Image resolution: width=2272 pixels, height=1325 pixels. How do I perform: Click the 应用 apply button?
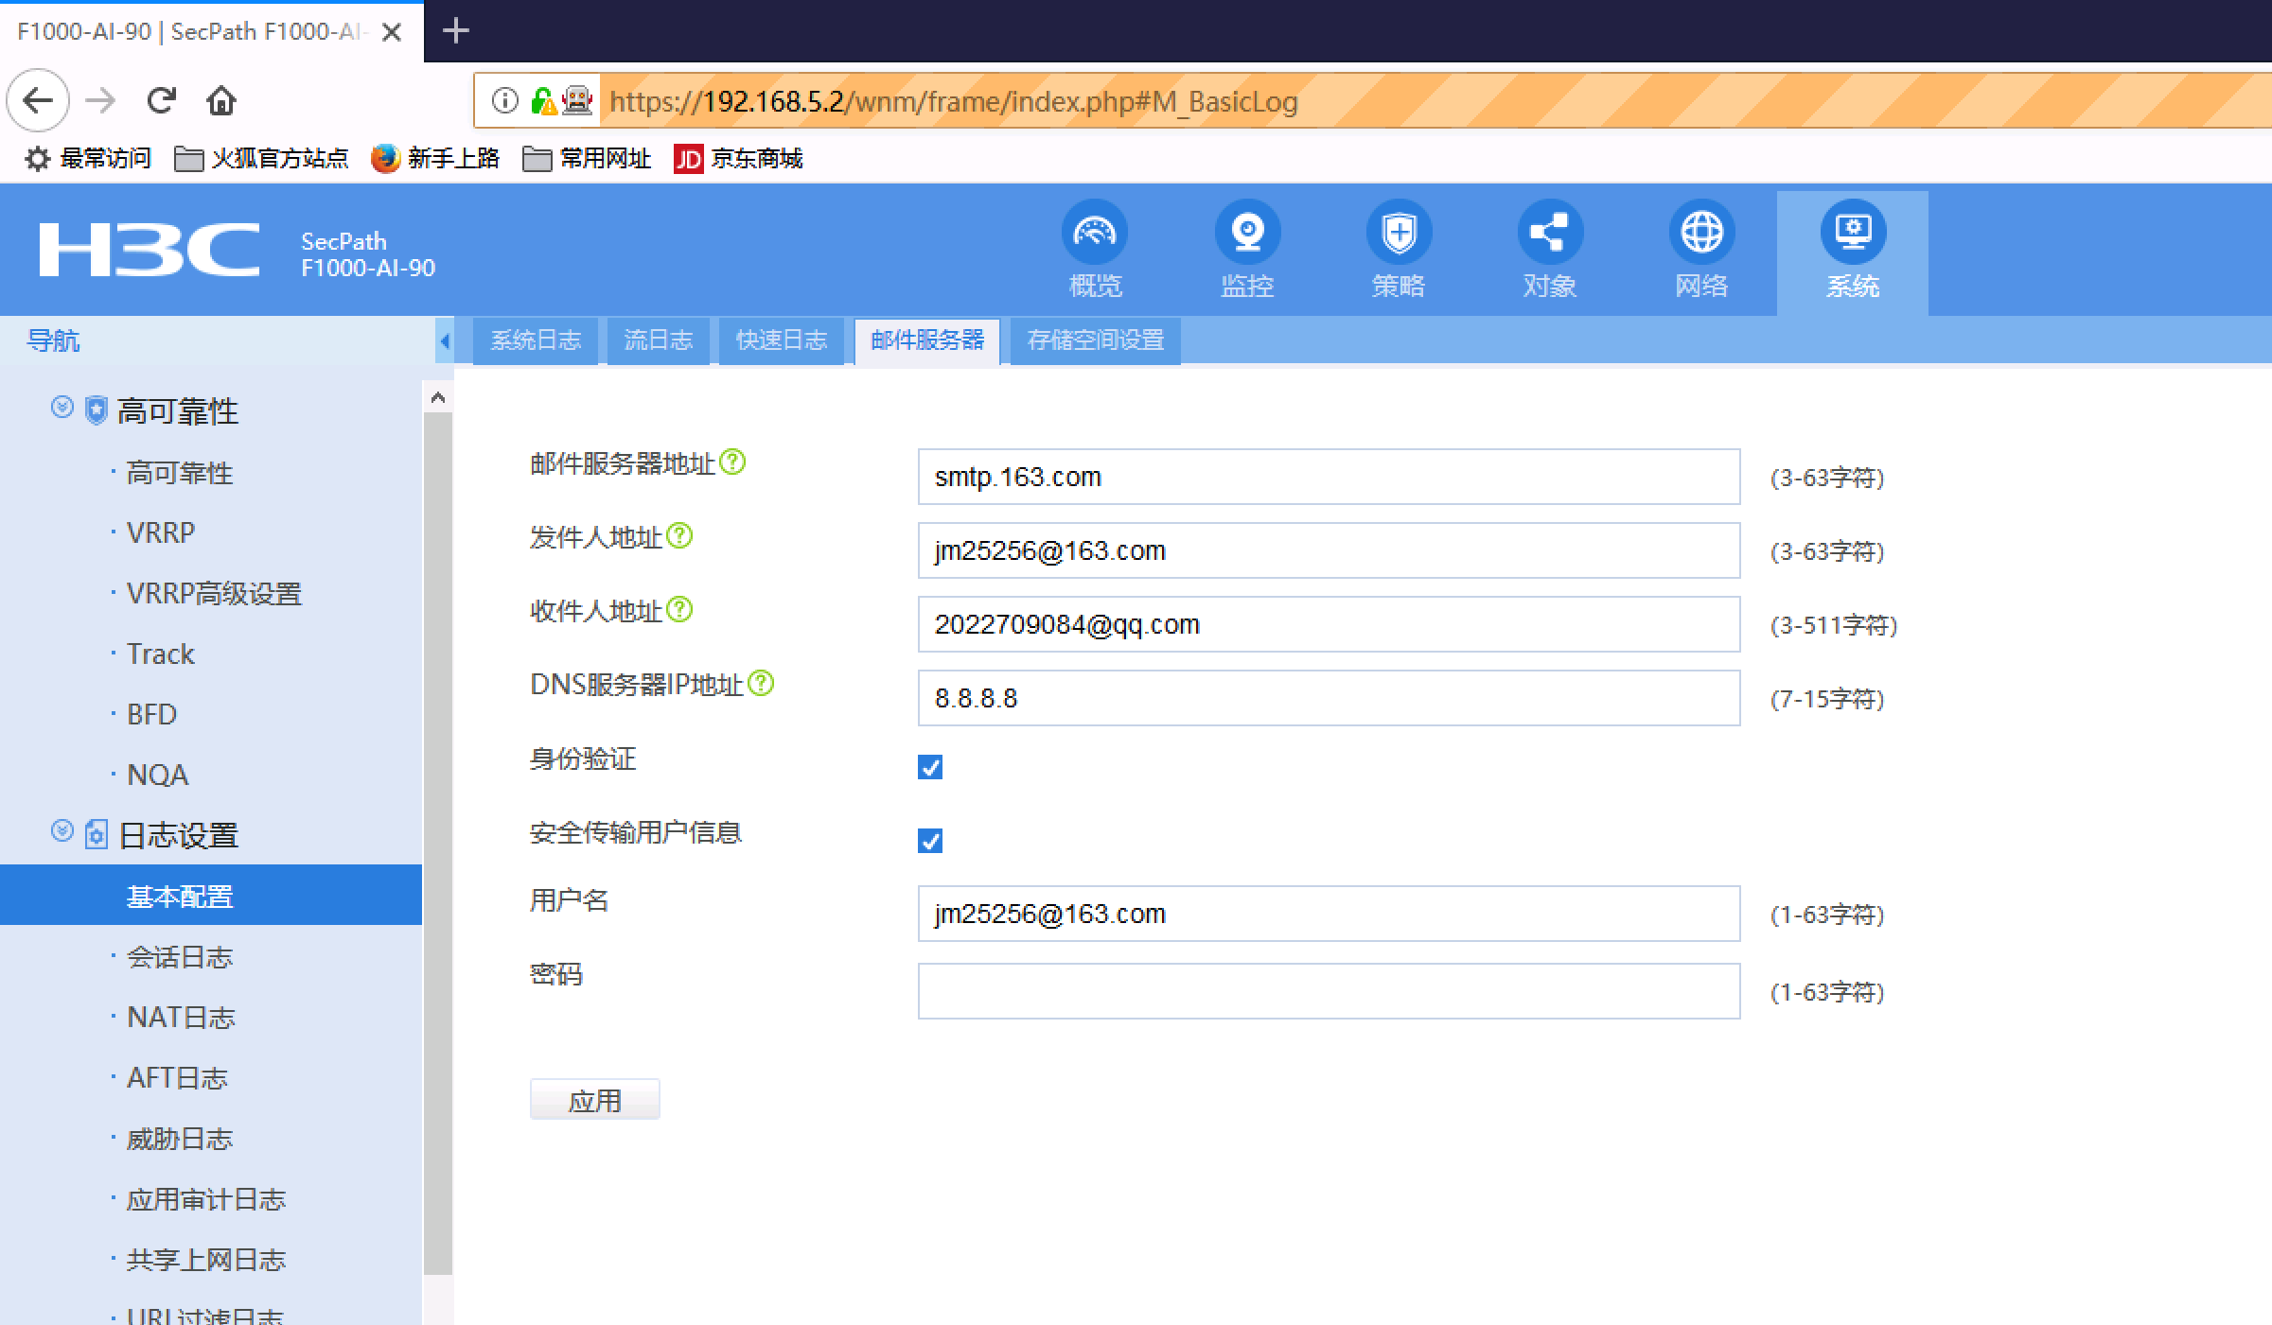pos(594,1100)
